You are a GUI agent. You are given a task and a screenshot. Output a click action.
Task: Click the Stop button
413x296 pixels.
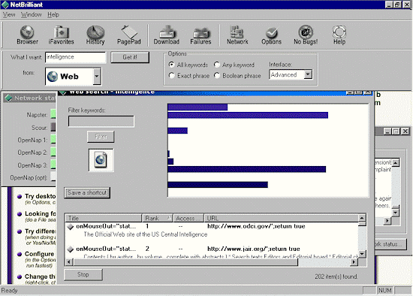coord(83,274)
